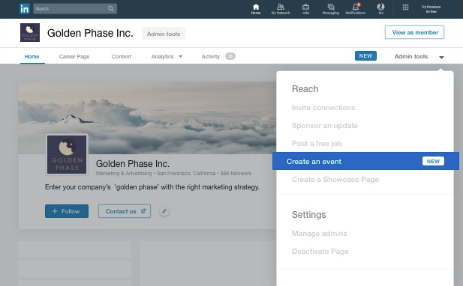Switch to the Home tab
This screenshot has width=463, height=286.
click(32, 57)
